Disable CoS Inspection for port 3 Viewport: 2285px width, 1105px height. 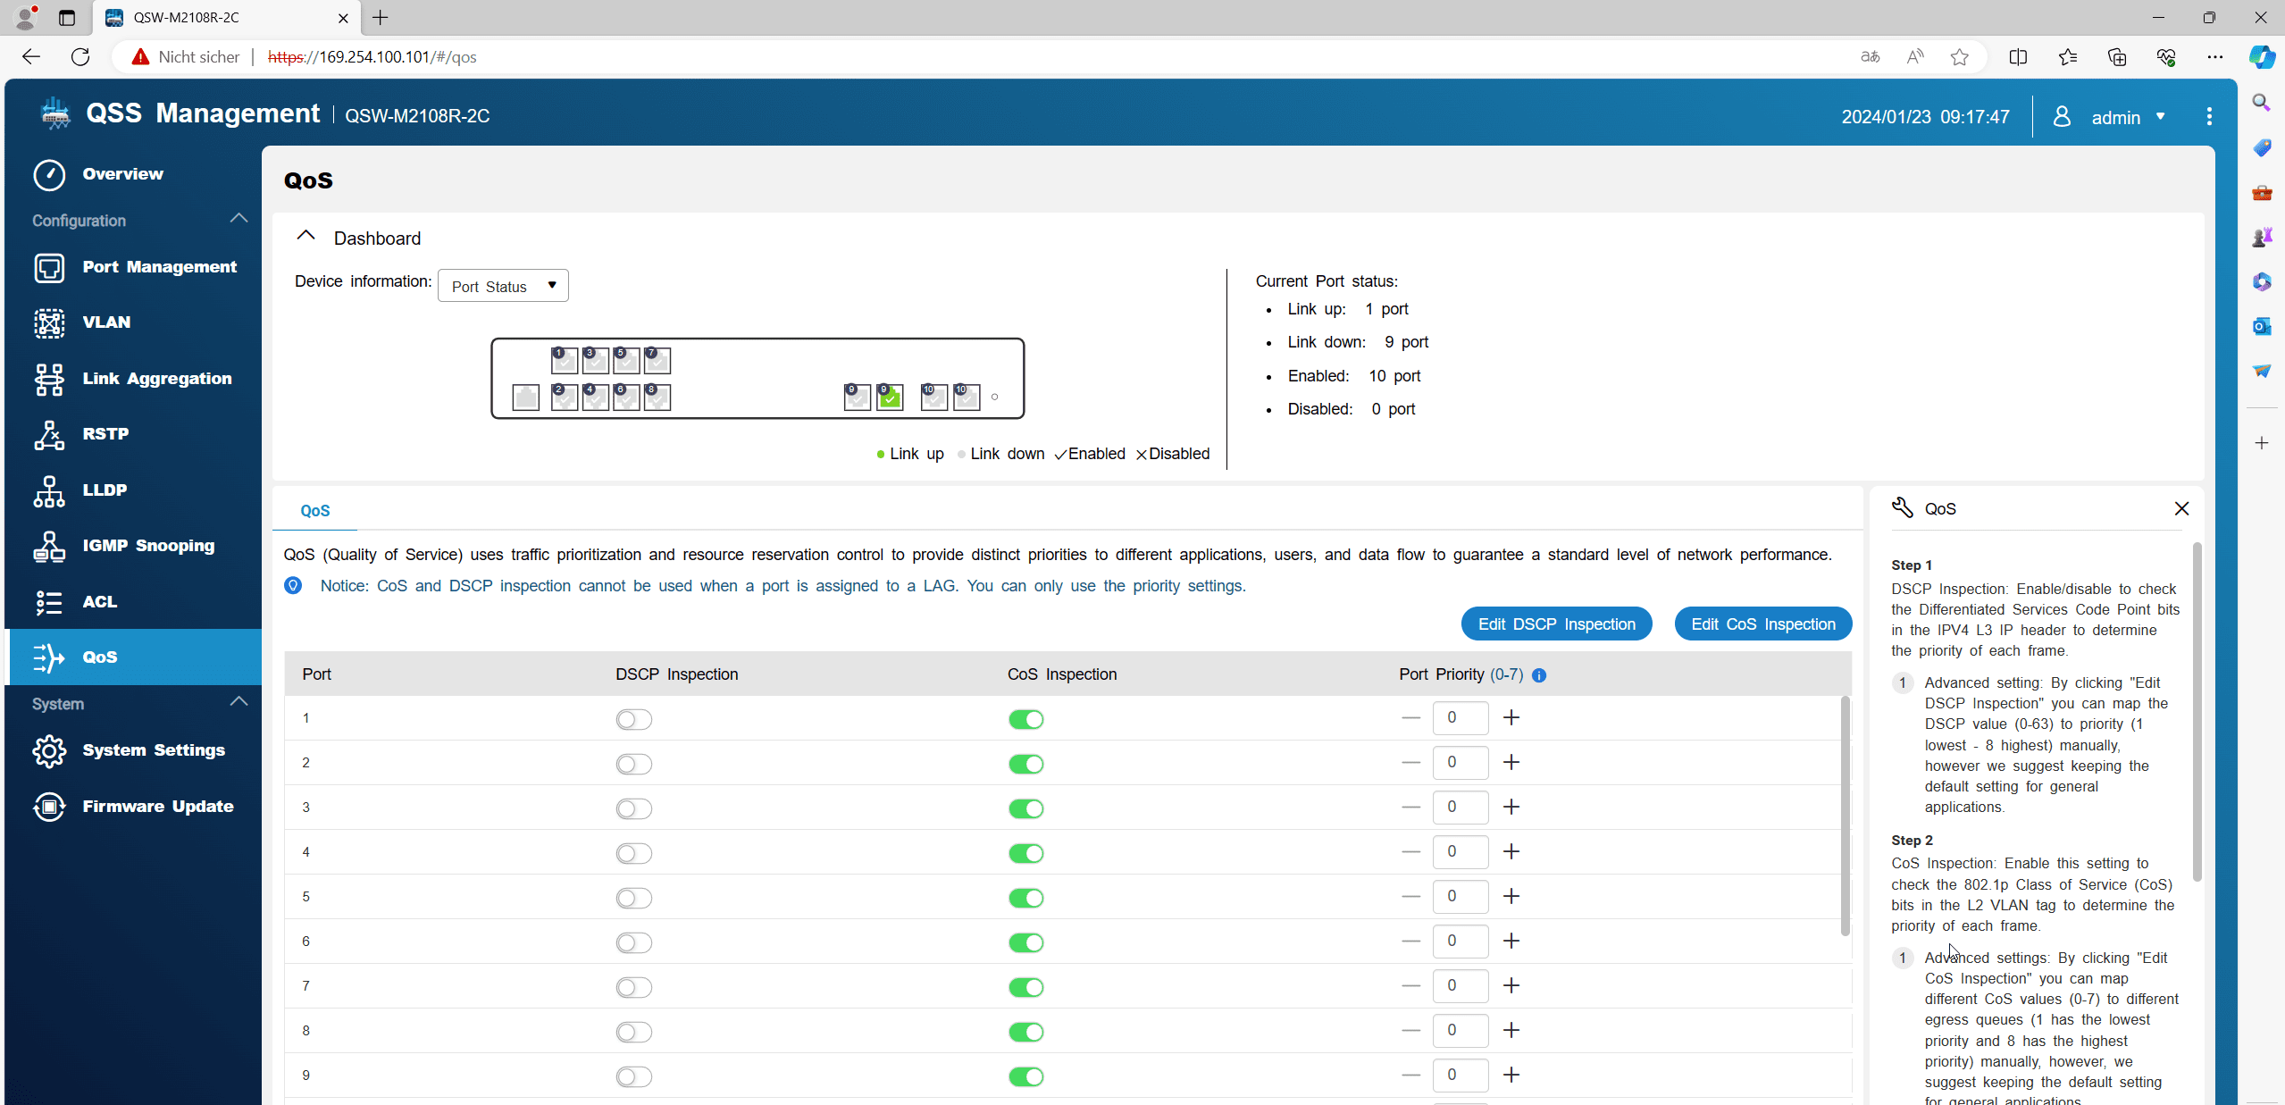point(1025,808)
